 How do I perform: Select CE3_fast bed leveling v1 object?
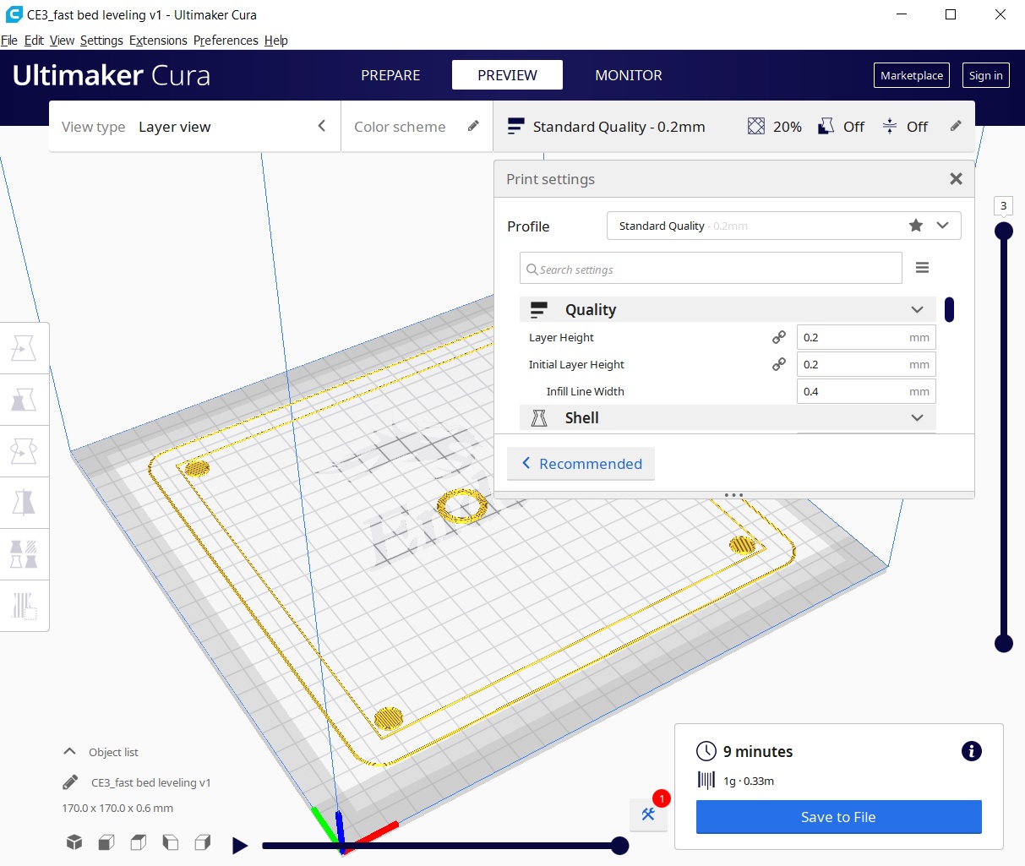pyautogui.click(x=150, y=782)
